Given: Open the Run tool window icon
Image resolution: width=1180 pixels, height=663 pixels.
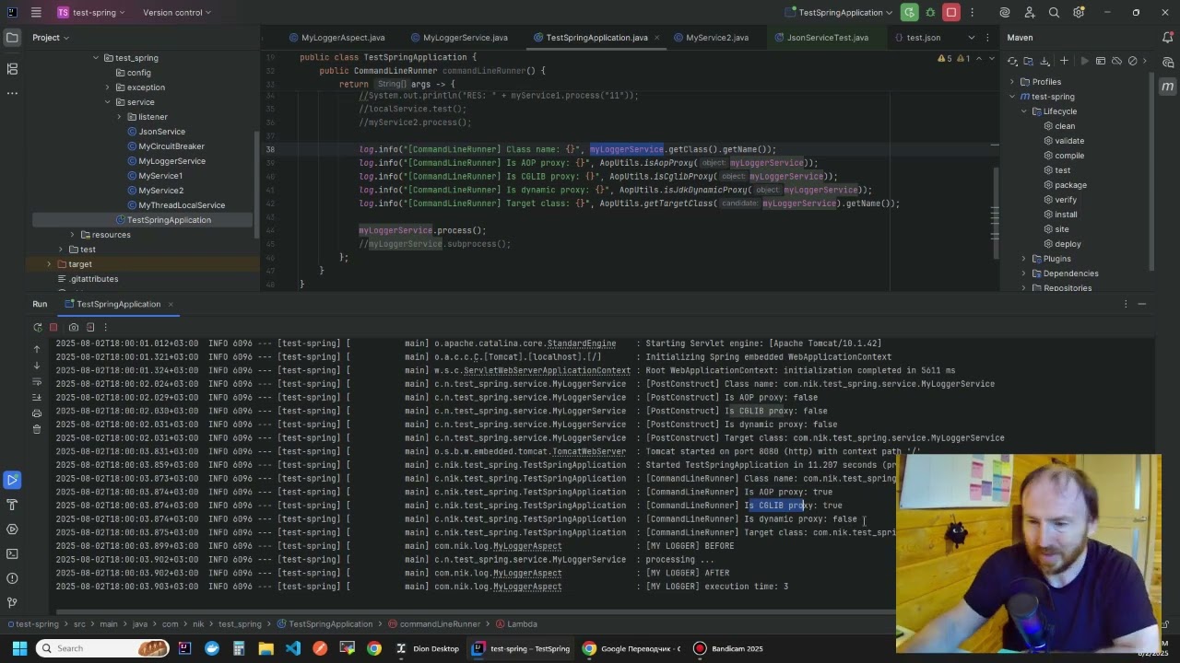Looking at the screenshot, I should point(12,480).
